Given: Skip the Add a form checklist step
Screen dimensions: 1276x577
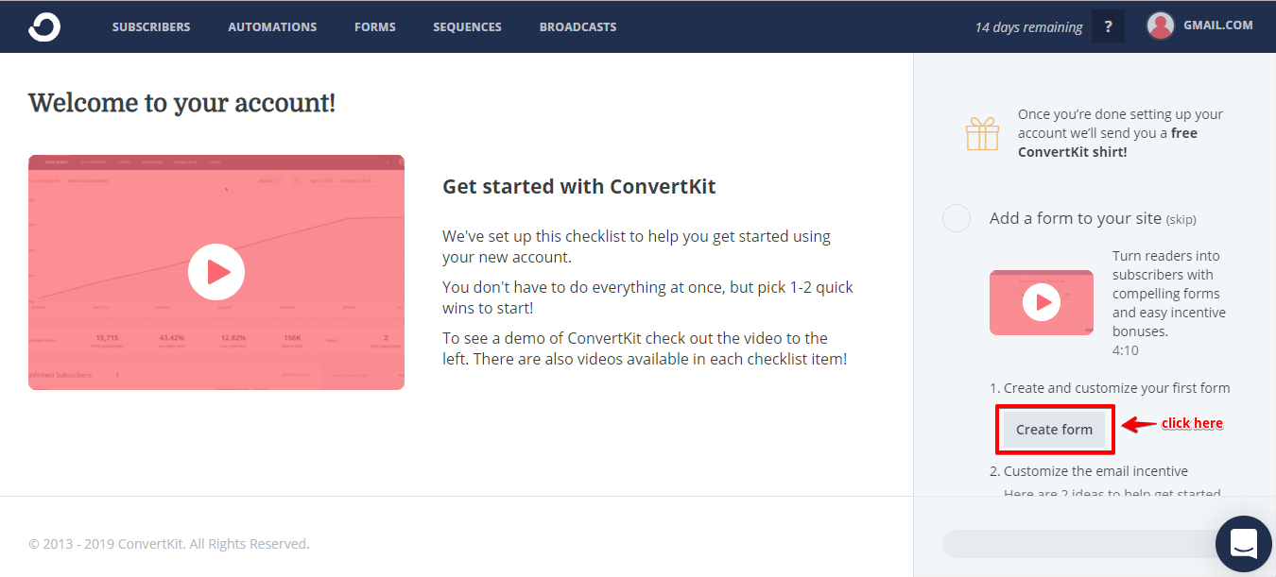Looking at the screenshot, I should (x=1181, y=218).
